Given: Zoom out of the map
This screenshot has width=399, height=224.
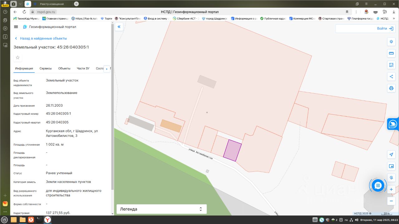Looking at the screenshot, I should click(391, 201).
